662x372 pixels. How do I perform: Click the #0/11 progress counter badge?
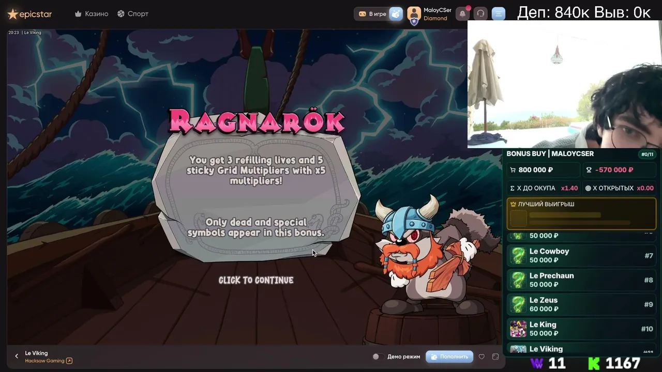coord(648,154)
